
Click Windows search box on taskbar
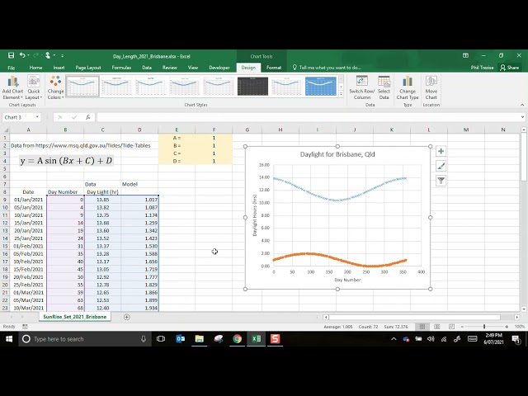point(84,339)
